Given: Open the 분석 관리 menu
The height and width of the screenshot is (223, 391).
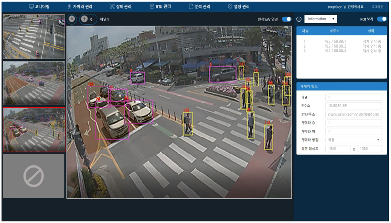Looking at the screenshot, I should point(199,7).
